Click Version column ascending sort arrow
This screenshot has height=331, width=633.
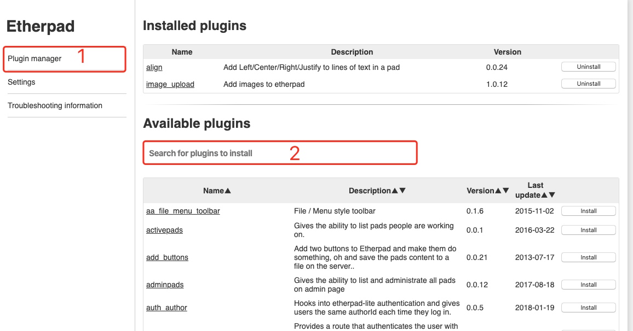pos(498,191)
